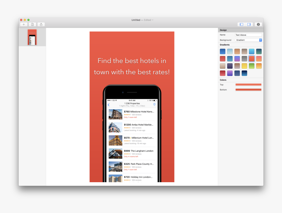Screen dimensions: 282x213
Task: Select The Langham London hotel row
Action: click(x=132, y=153)
